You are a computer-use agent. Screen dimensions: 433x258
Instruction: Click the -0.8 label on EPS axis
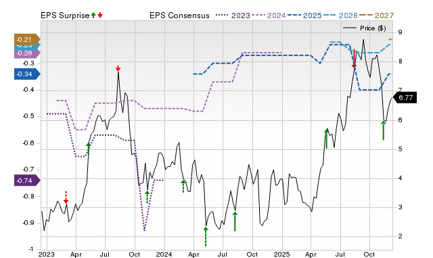pos(28,197)
